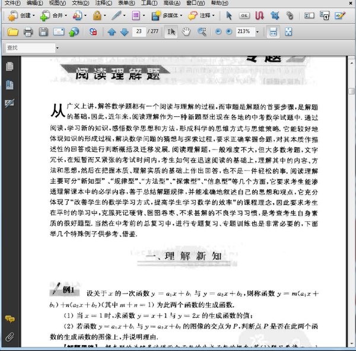Screen dimensions: 356x351
Task: Toggle the marquee zoom magnifier tool
Action: [x=202, y=32]
